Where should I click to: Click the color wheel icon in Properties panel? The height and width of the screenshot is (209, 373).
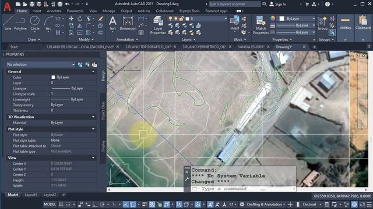click(273, 19)
